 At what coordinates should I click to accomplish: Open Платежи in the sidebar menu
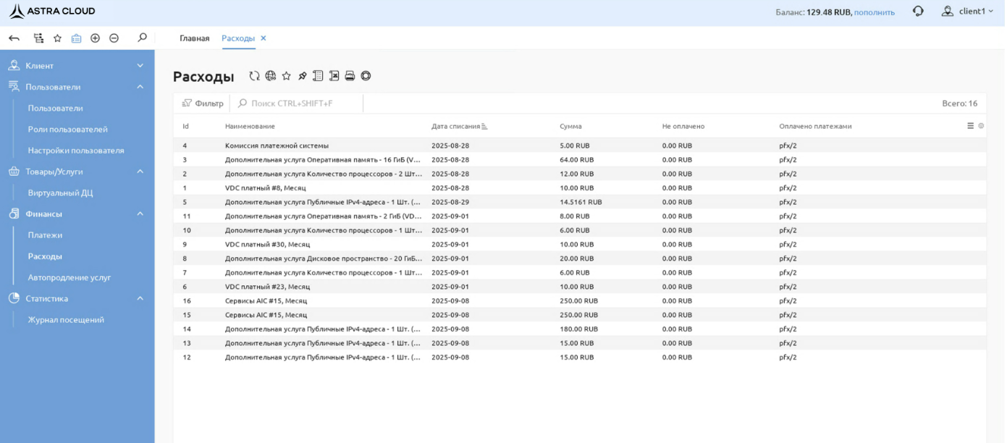(45, 235)
